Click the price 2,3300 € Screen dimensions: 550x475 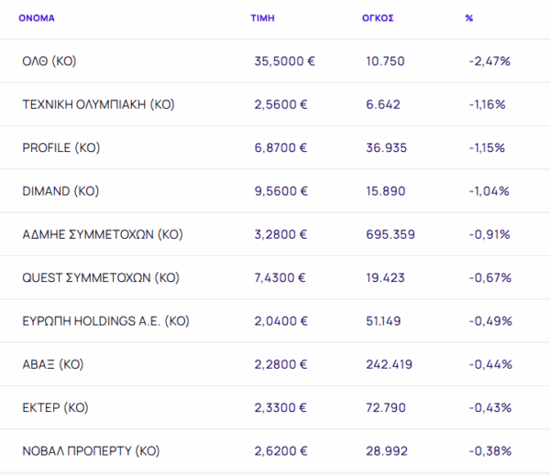pos(280,408)
